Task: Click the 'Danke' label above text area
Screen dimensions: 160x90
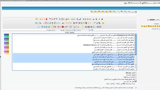Action: 72,33
